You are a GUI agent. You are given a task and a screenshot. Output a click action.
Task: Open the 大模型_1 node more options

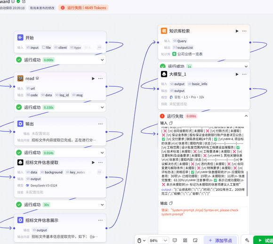(244, 74)
